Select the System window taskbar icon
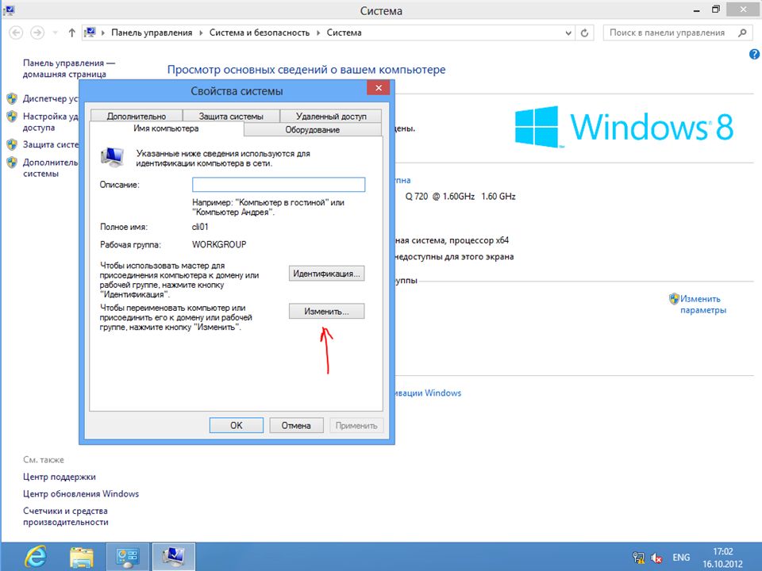The image size is (762, 571). click(x=174, y=557)
